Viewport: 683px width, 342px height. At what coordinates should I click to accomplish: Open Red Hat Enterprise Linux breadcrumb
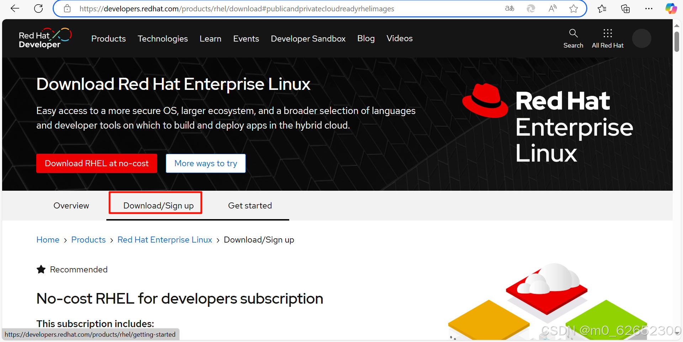165,240
